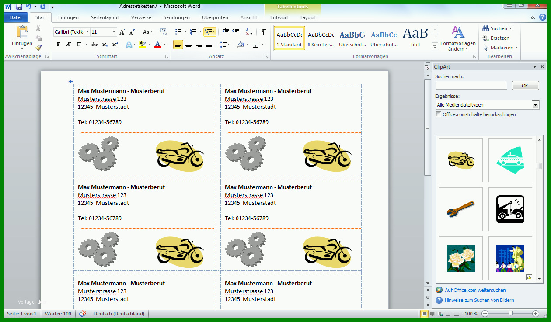Open the line spacing dropdown
Viewport: 551px width, 322px height.
coord(228,45)
